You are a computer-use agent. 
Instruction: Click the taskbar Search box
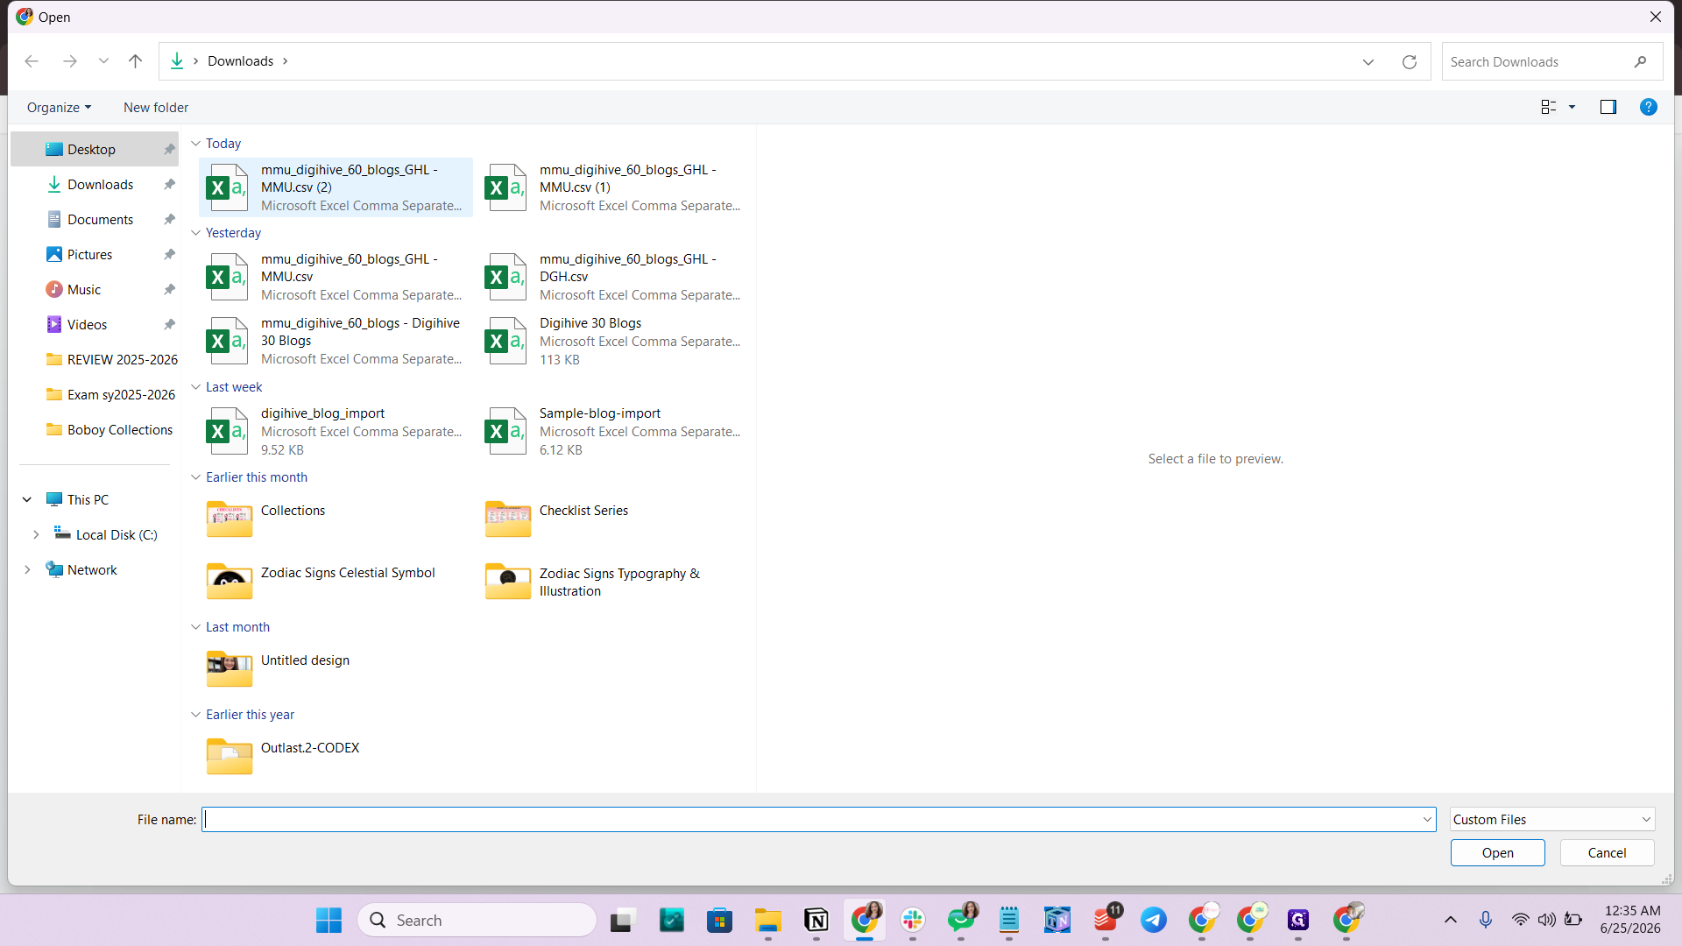coord(477,920)
